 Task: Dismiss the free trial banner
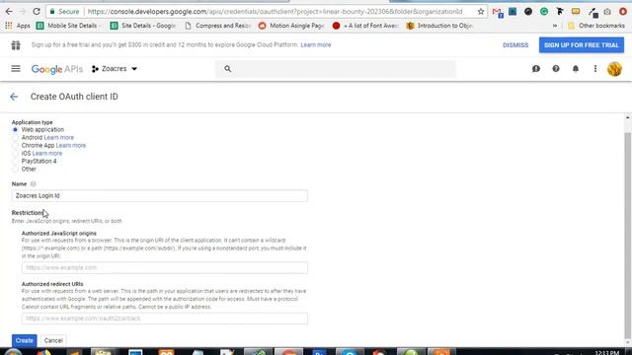click(515, 45)
